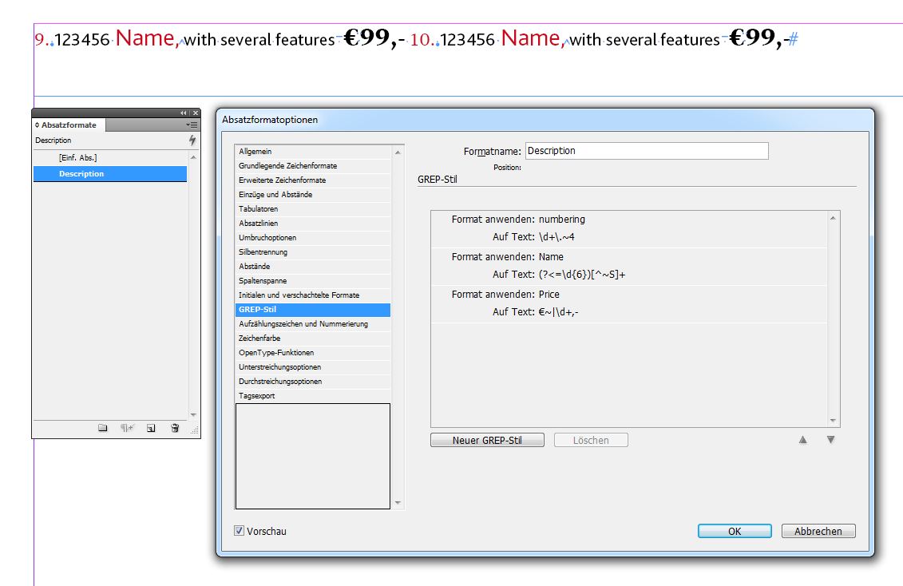Create new style group folder icon
The width and height of the screenshot is (903, 586).
[x=102, y=428]
